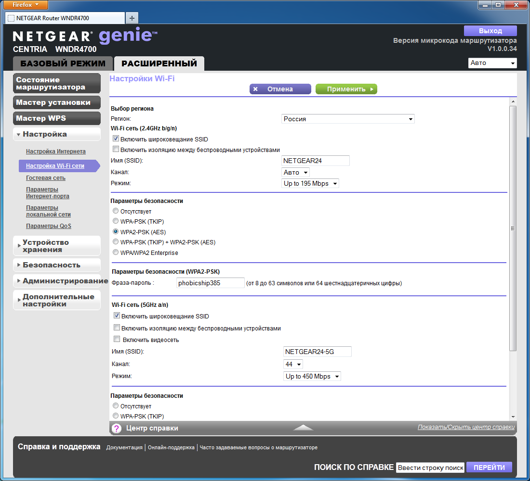
Task: Open Параметры Интернет-порта link
Action: (x=48, y=193)
